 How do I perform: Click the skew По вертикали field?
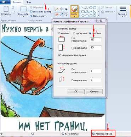[x=95, y=80]
